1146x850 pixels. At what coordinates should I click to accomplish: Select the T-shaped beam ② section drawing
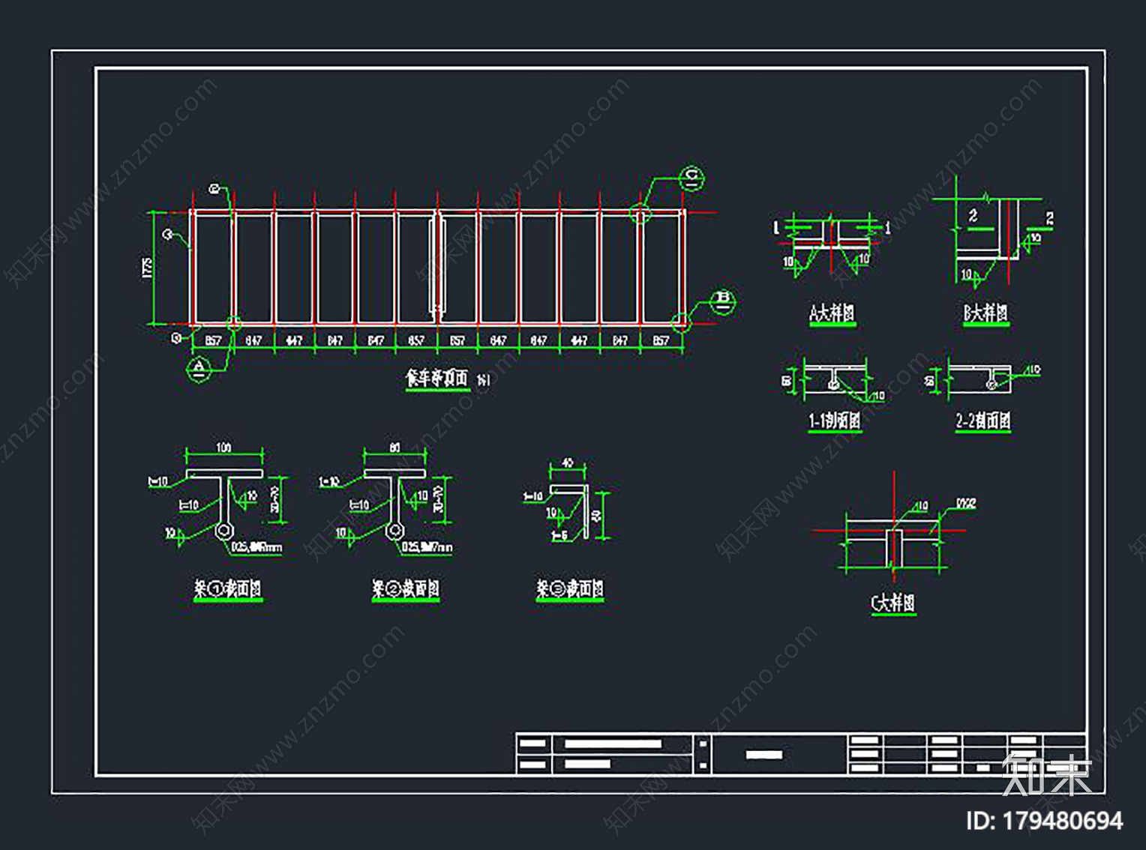(394, 502)
